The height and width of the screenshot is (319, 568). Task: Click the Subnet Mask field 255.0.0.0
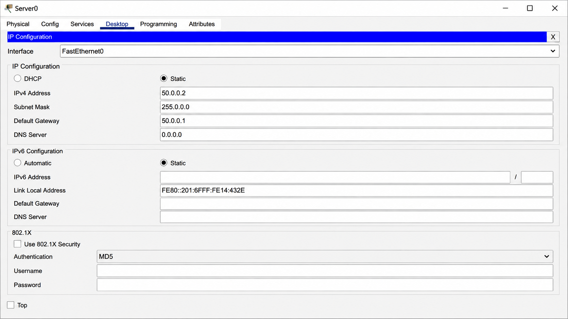[356, 107]
